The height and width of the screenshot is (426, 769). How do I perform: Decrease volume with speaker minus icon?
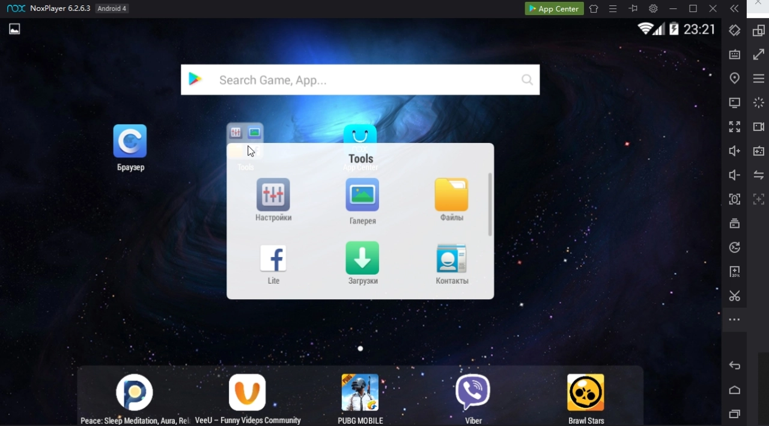(734, 175)
